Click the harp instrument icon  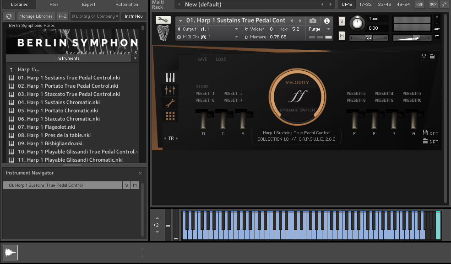tap(163, 33)
